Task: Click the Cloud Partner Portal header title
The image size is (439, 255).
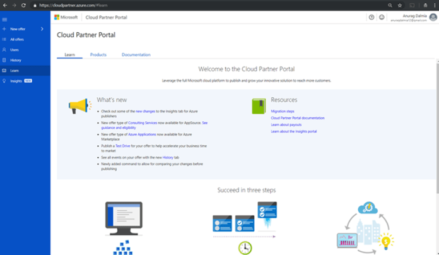Action: 106,18
